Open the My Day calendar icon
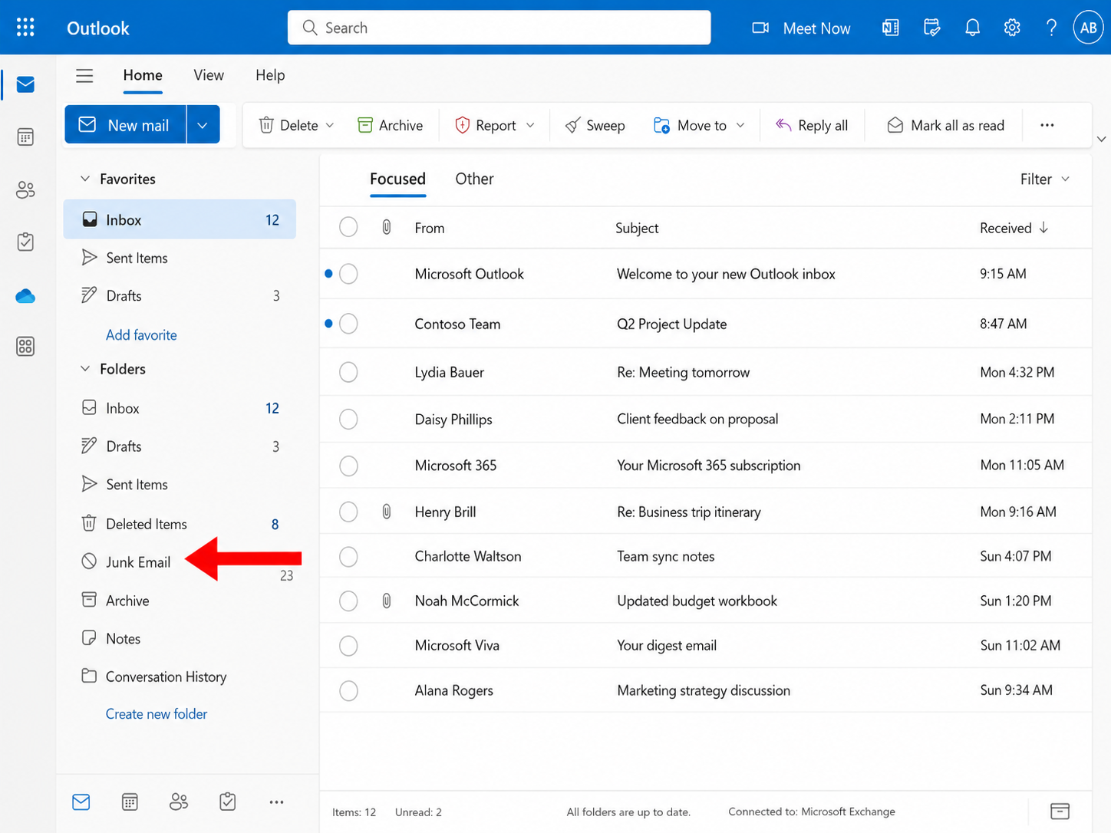The height and width of the screenshot is (833, 1111). click(x=931, y=28)
